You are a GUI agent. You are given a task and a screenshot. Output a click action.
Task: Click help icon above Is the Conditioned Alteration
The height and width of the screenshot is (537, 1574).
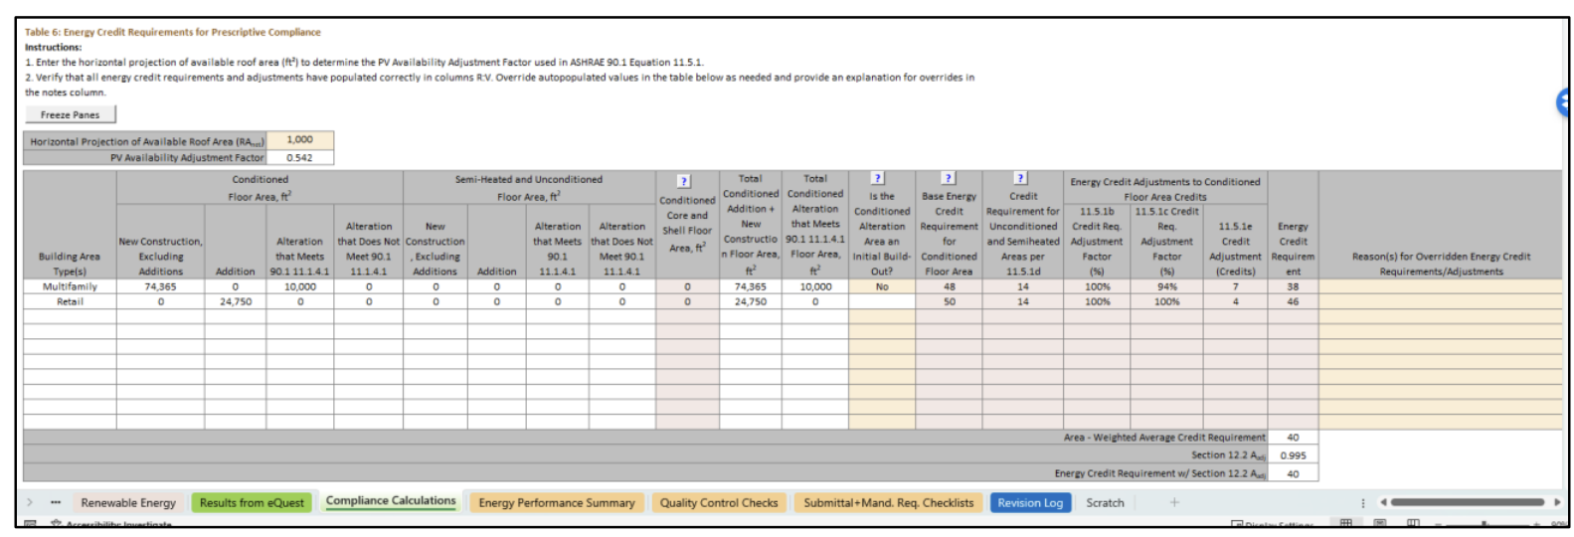click(x=877, y=178)
